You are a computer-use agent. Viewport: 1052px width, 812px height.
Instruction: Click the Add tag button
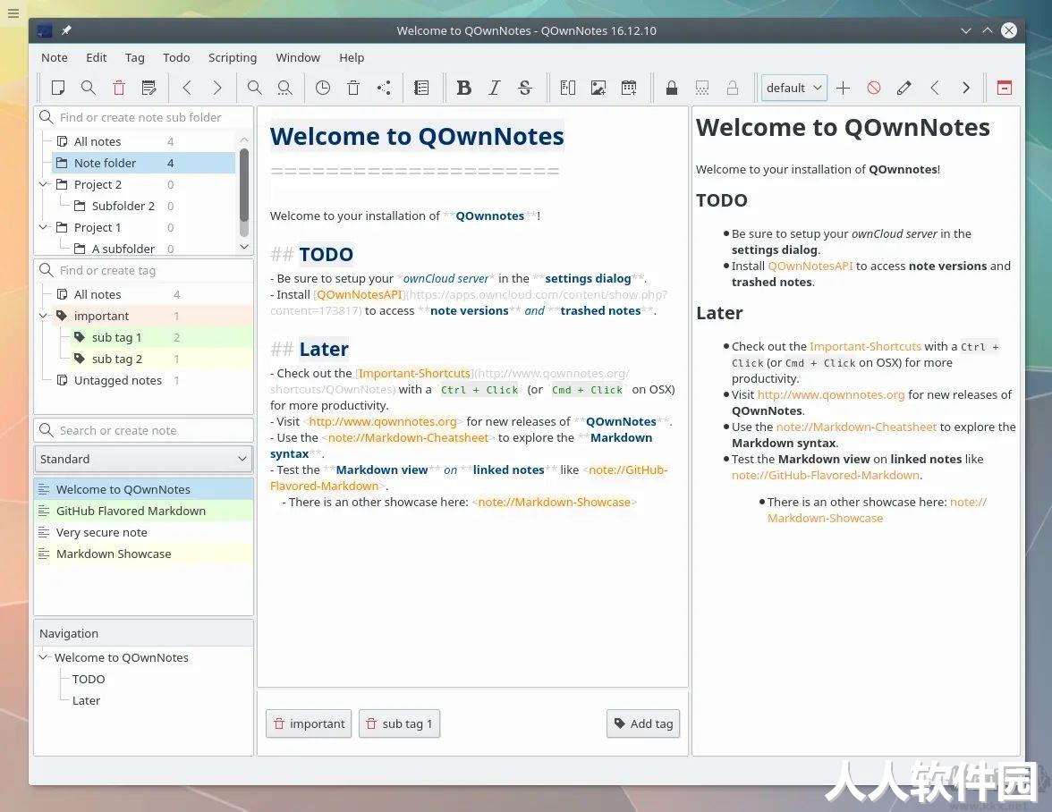tap(643, 724)
